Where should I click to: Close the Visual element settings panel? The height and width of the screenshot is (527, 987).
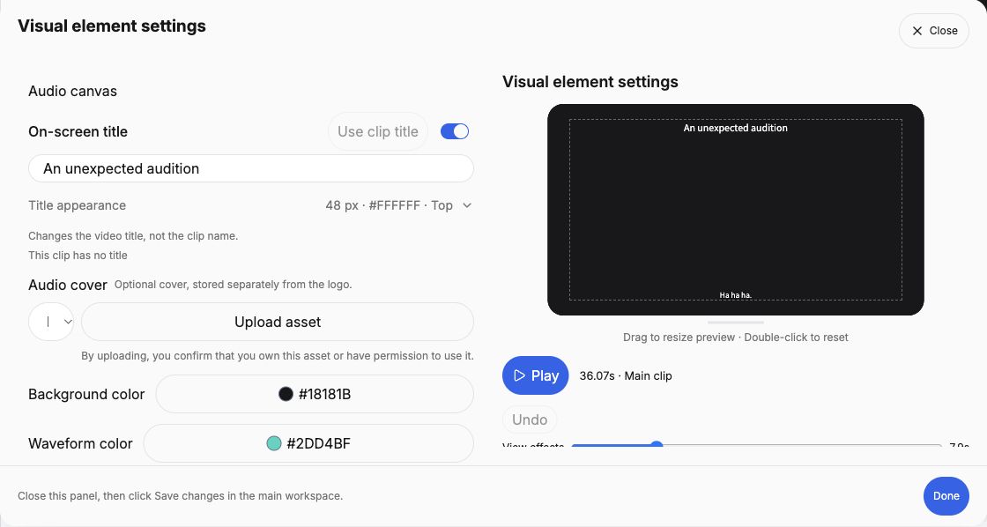pos(933,31)
